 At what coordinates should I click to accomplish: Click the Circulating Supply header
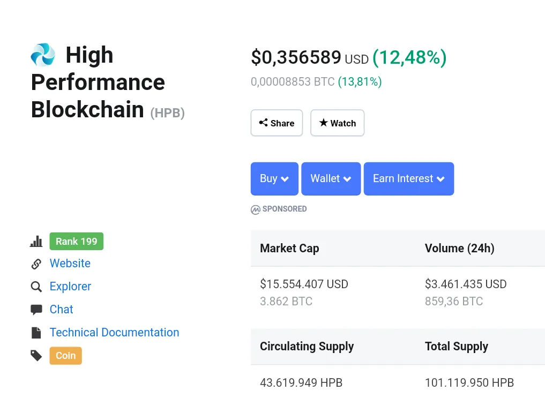click(307, 346)
